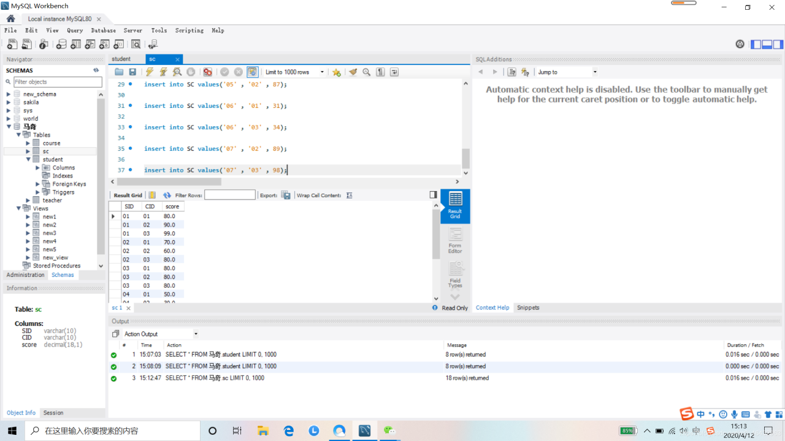Export recordset to external file icon
The image size is (785, 441).
[x=286, y=195]
